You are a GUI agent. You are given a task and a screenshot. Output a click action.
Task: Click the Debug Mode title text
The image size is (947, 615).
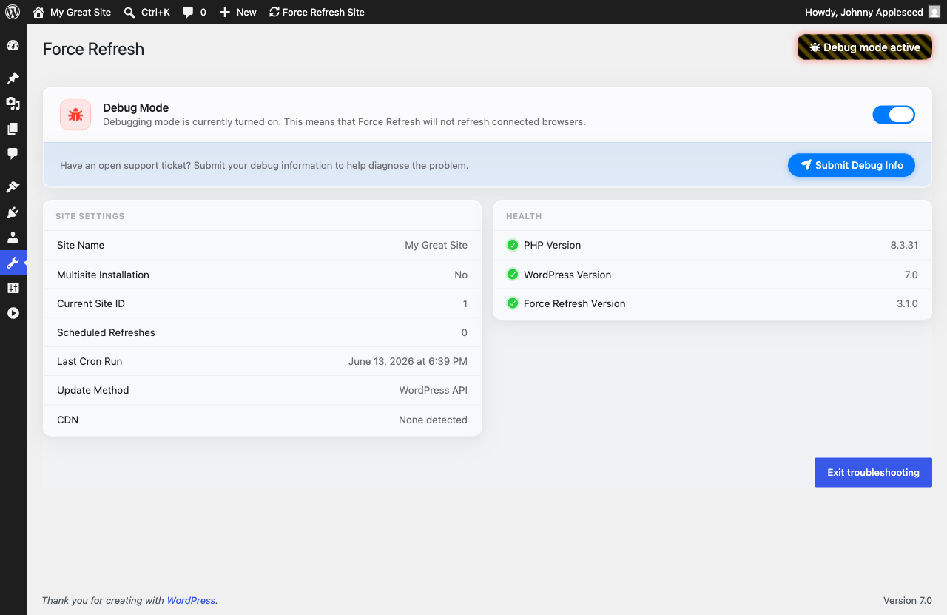point(135,108)
